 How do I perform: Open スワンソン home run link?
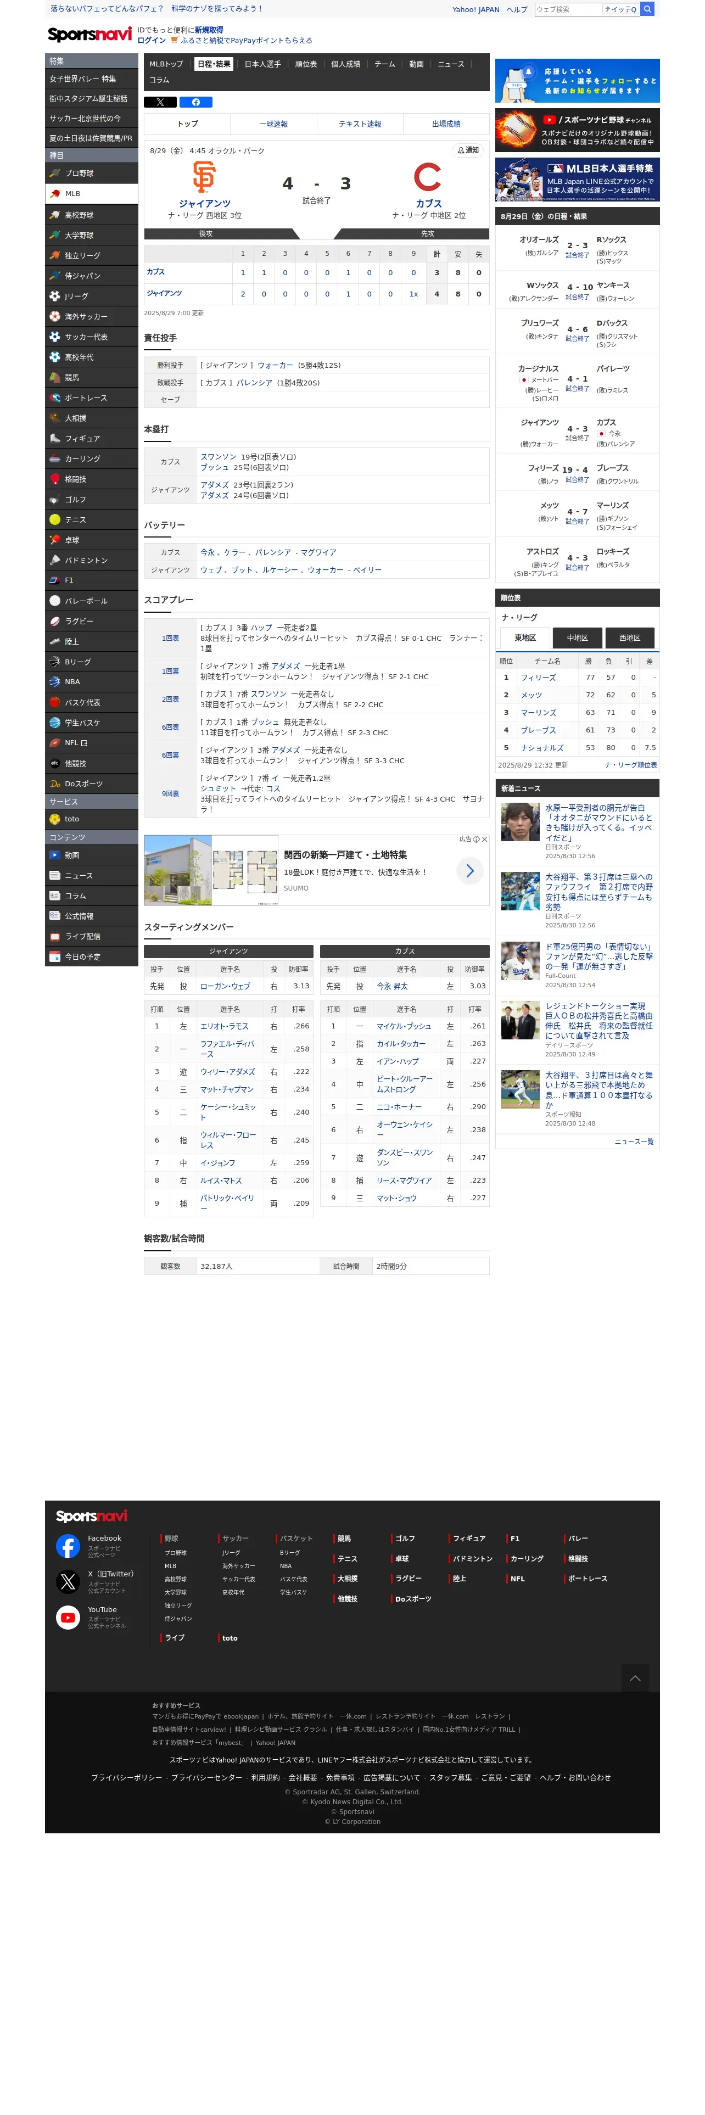click(219, 457)
